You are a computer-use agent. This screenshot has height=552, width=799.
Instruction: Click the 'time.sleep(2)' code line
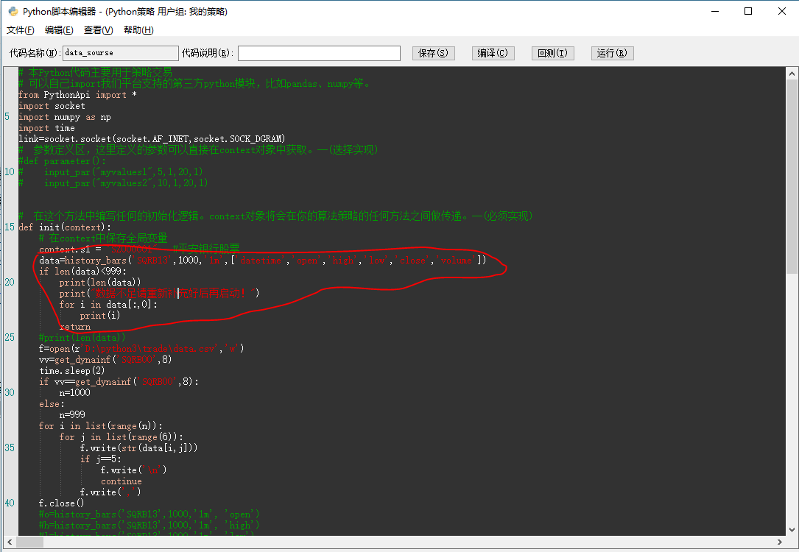pyautogui.click(x=72, y=371)
